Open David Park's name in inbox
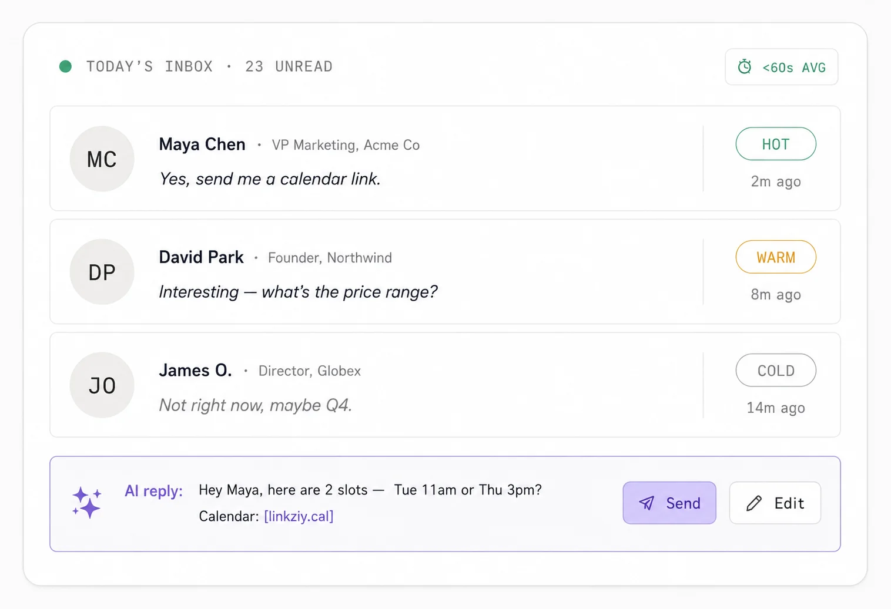This screenshot has height=609, width=891. (x=201, y=257)
